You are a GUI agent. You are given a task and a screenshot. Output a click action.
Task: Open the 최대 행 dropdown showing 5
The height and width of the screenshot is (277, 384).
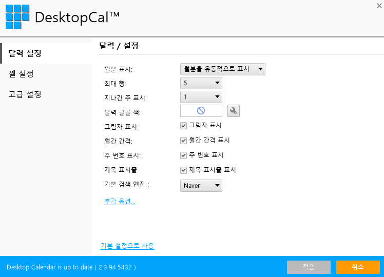[201, 83]
